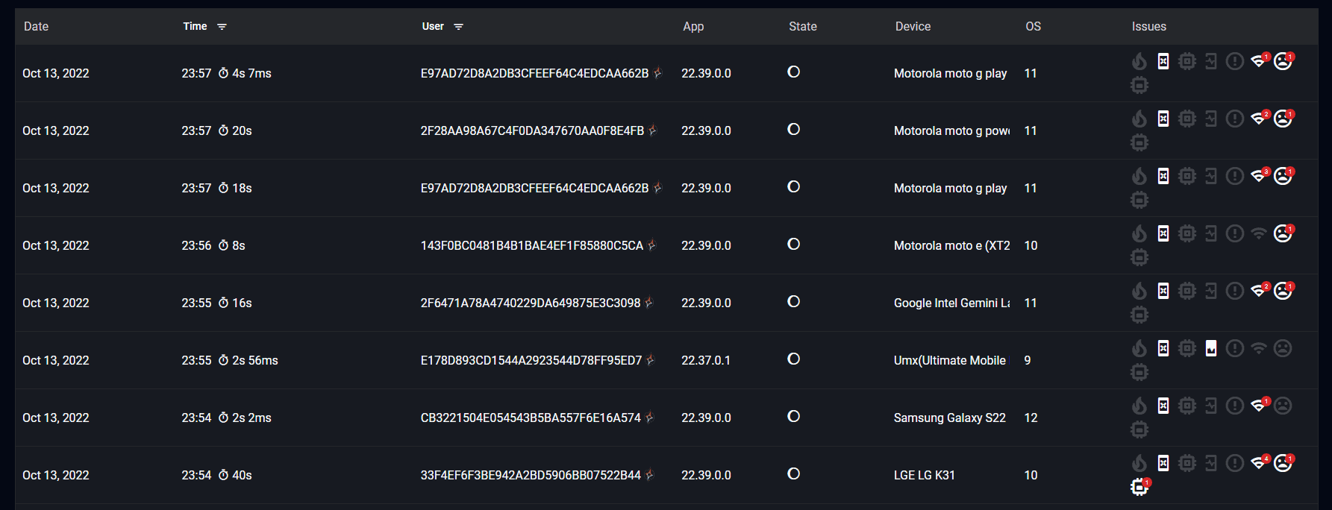Click the network issue icon on the 4s 7ms row
Screen dimensions: 1332x510
(x=1260, y=61)
